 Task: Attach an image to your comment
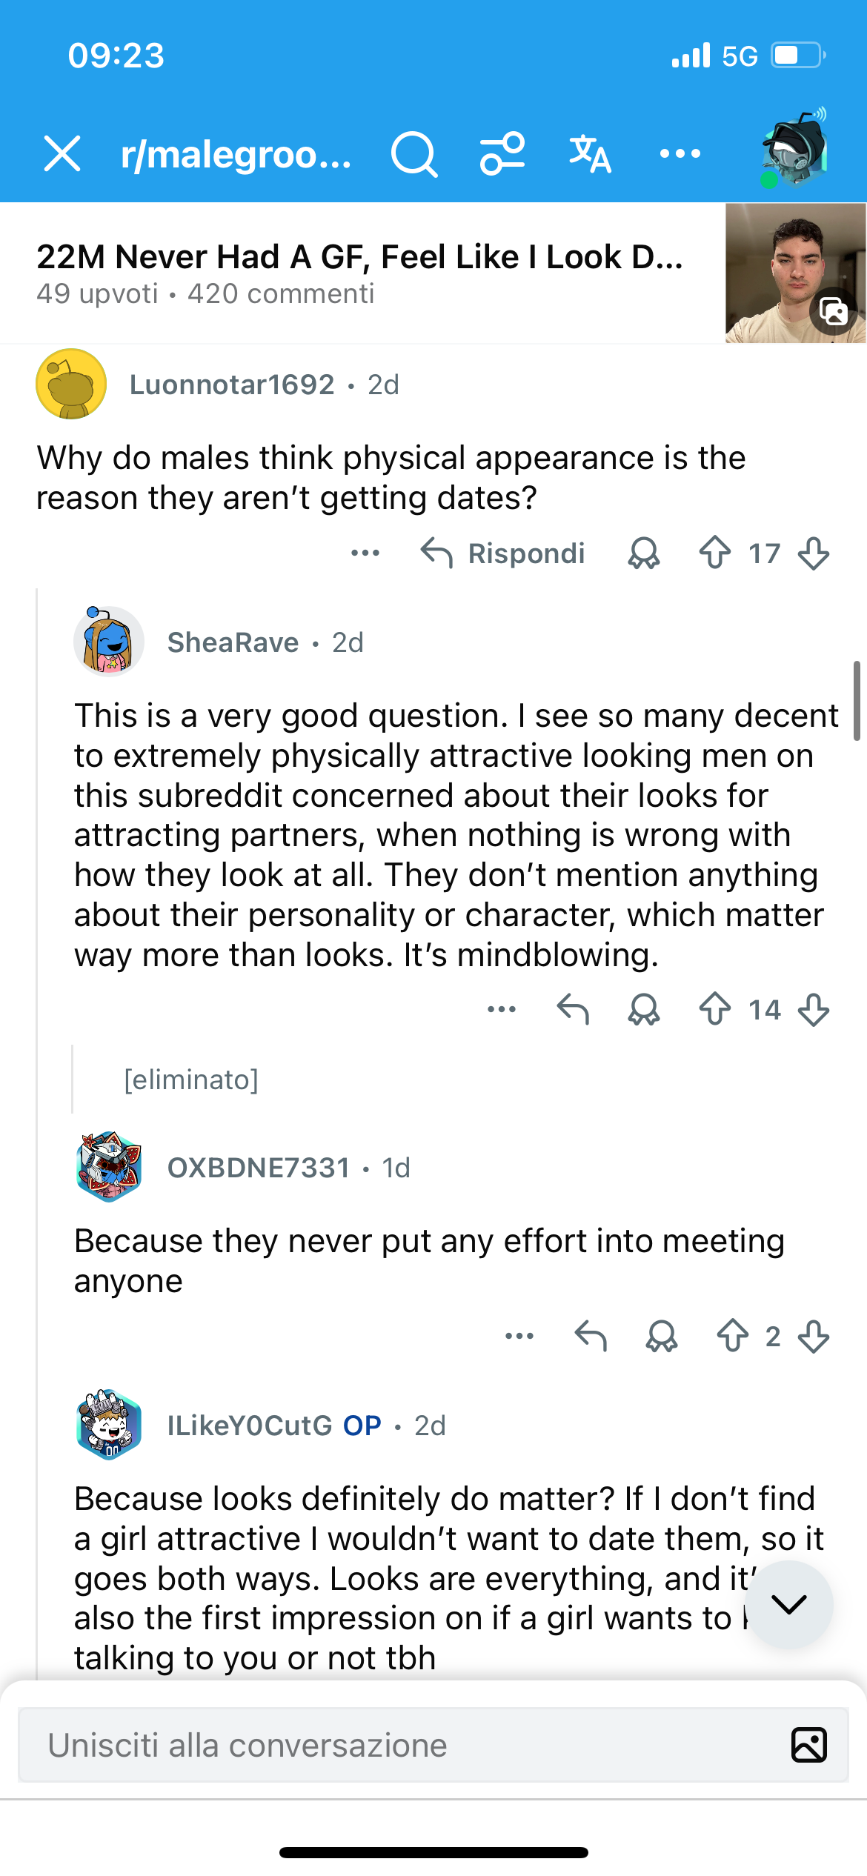pos(808,1745)
